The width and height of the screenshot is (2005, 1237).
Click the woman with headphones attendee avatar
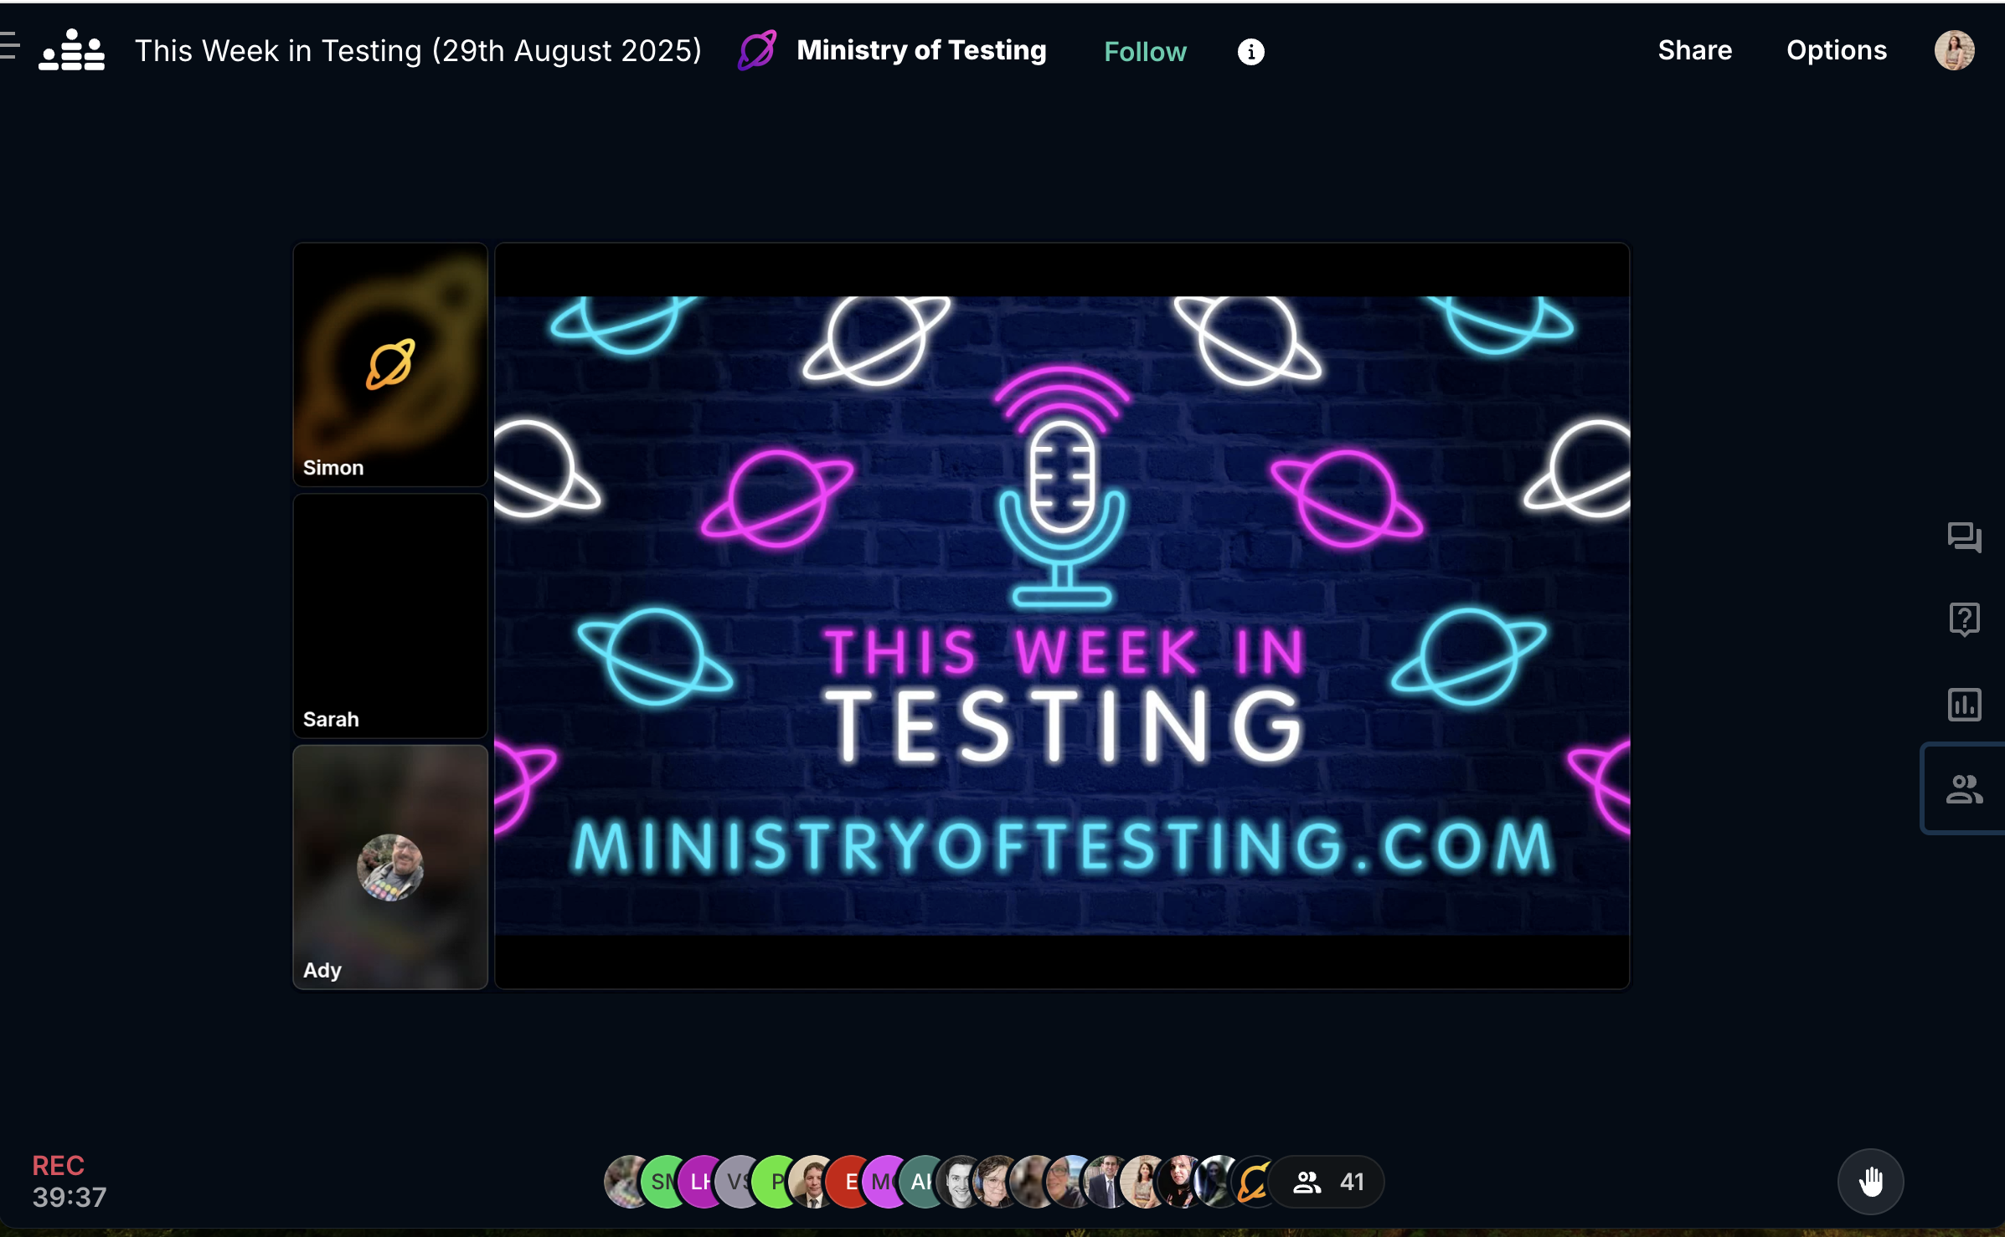point(994,1182)
